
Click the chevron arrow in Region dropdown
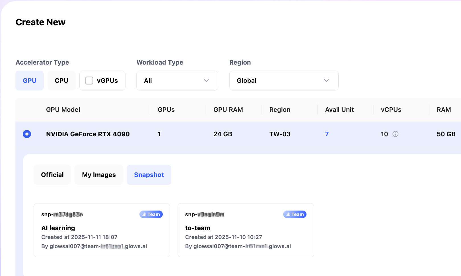(x=326, y=81)
